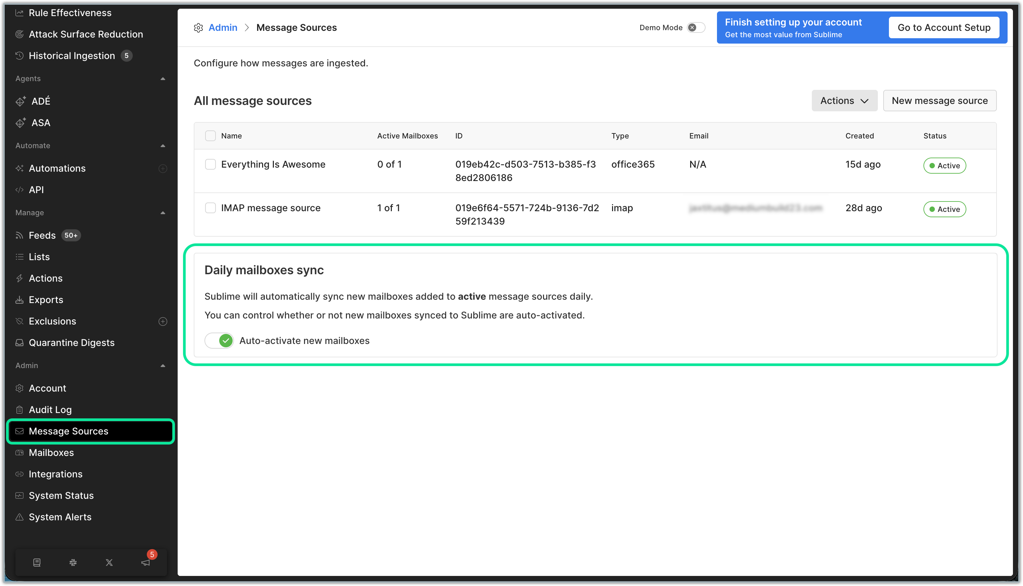This screenshot has width=1023, height=586.
Task: Open the IMAP message source entry
Action: click(x=271, y=208)
